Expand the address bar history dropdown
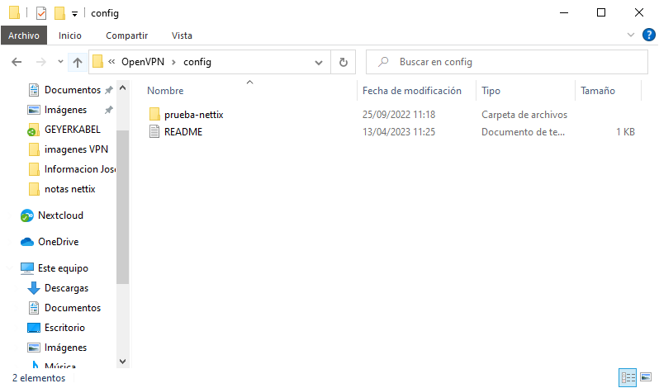This screenshot has width=659, height=388. point(320,62)
